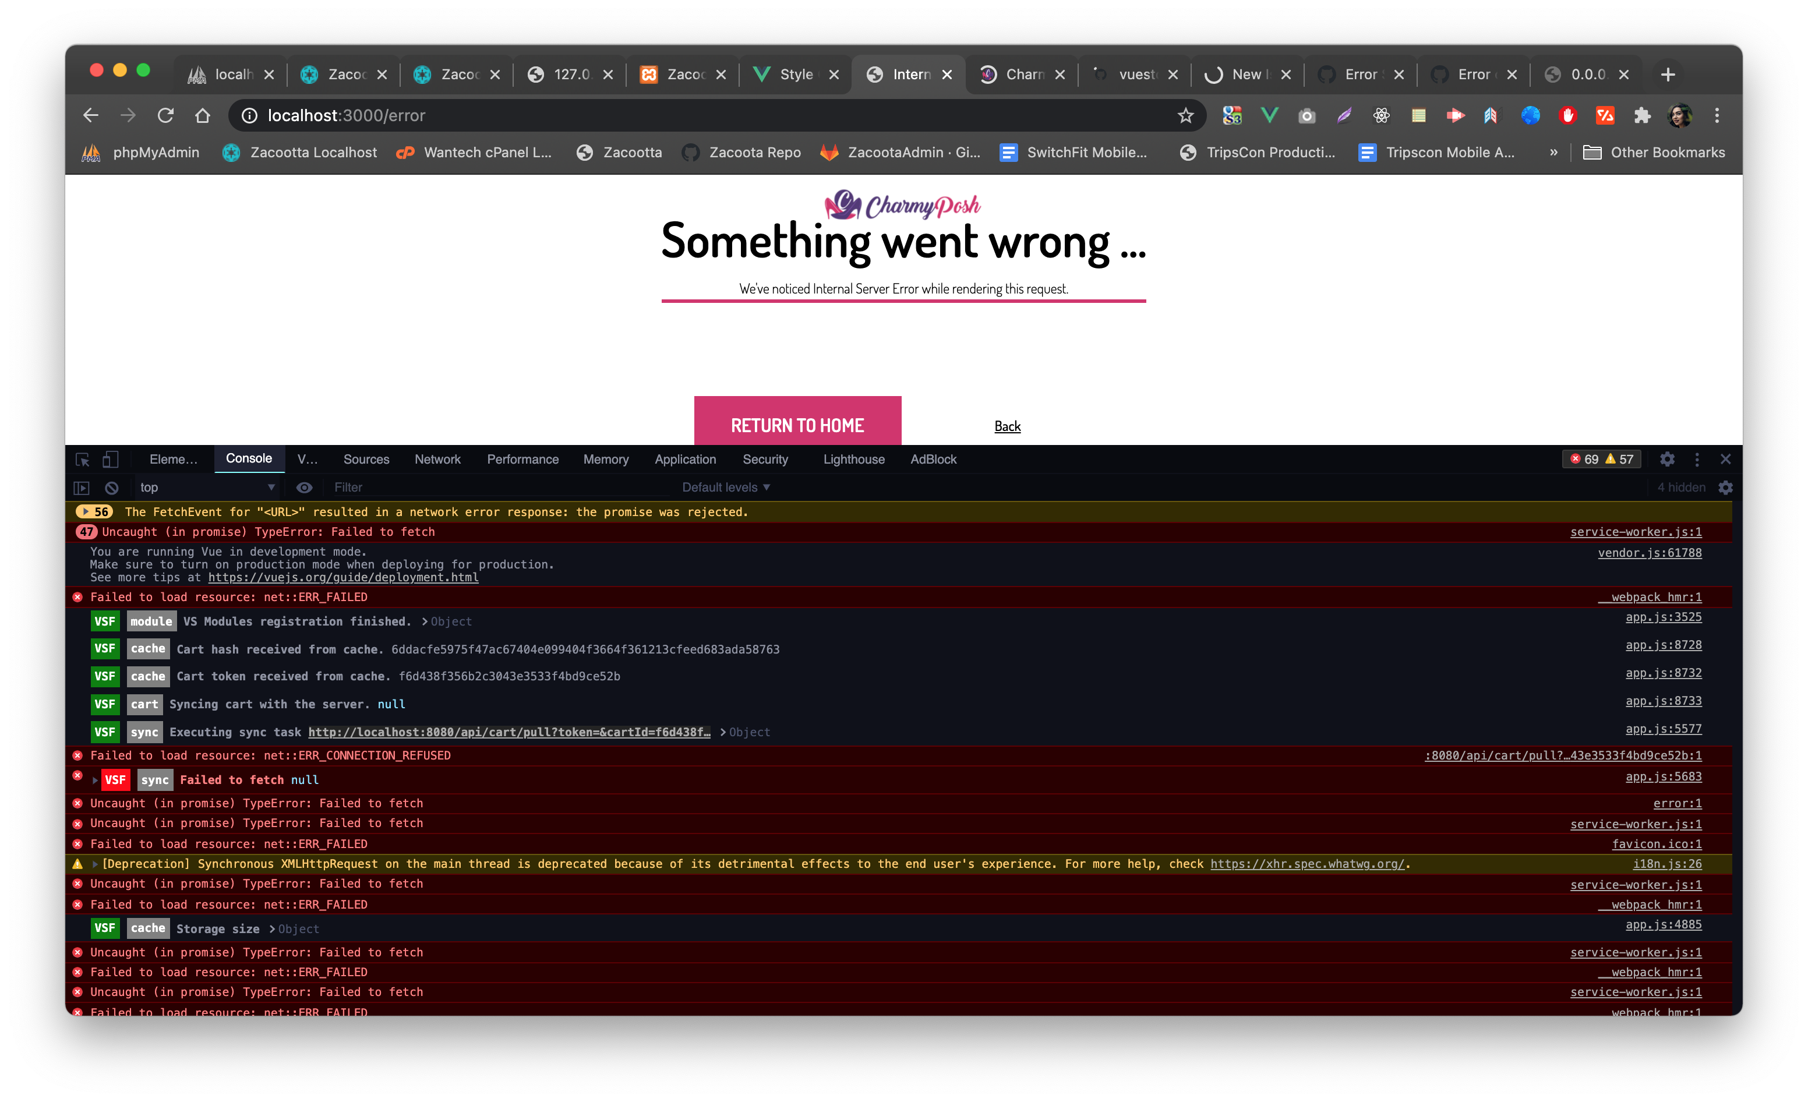
Task: Switch to the Network tab
Action: (437, 460)
